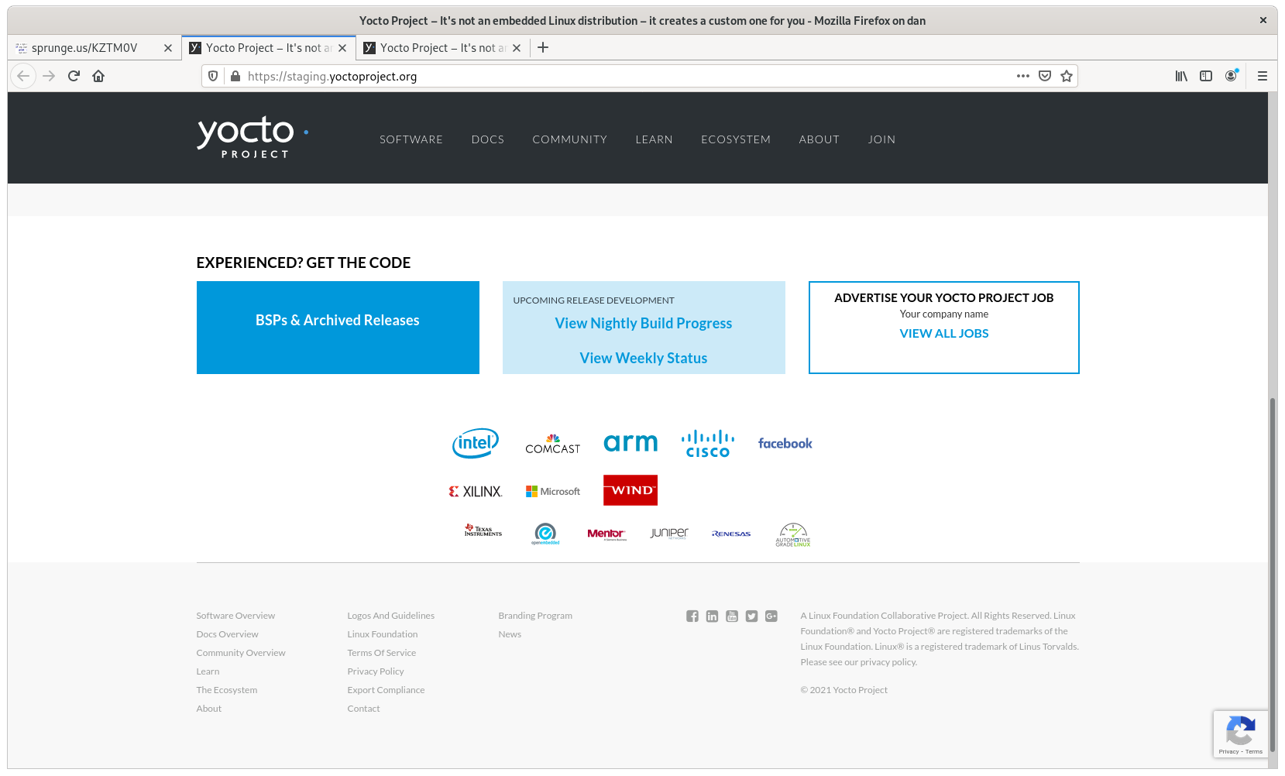Click the Mentor logo
This screenshot has width=1285, height=776.
(606, 534)
